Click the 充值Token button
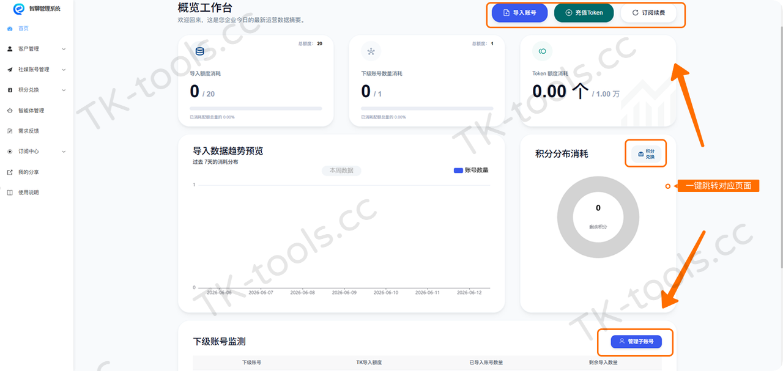 (584, 13)
